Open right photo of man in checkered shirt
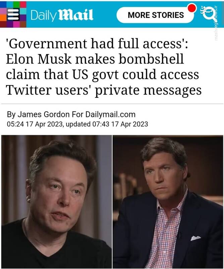224x269 pixels. 168,202
